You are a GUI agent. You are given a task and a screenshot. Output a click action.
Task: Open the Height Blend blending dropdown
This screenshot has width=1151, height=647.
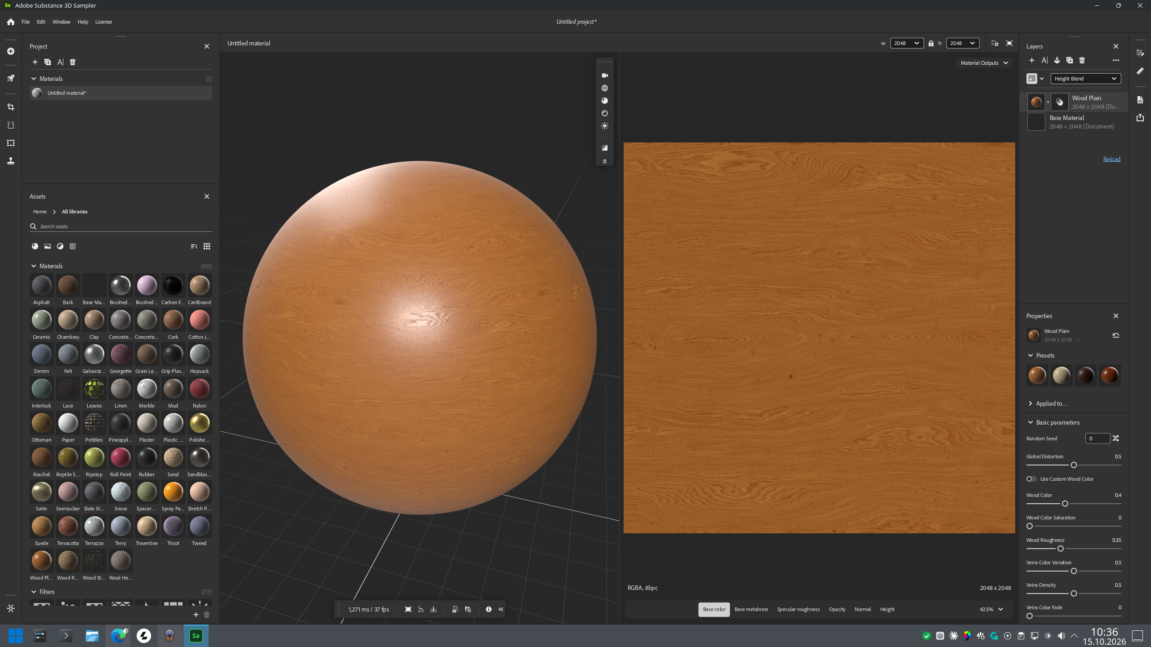1085,79
